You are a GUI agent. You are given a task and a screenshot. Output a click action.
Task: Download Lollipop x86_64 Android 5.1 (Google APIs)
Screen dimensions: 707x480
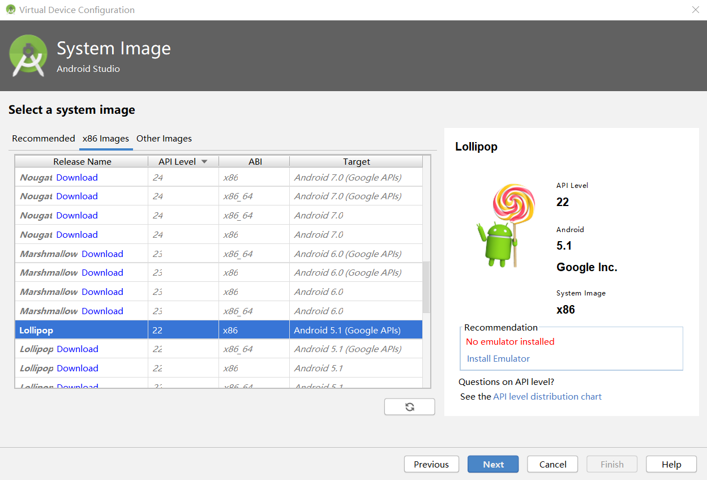[78, 349]
